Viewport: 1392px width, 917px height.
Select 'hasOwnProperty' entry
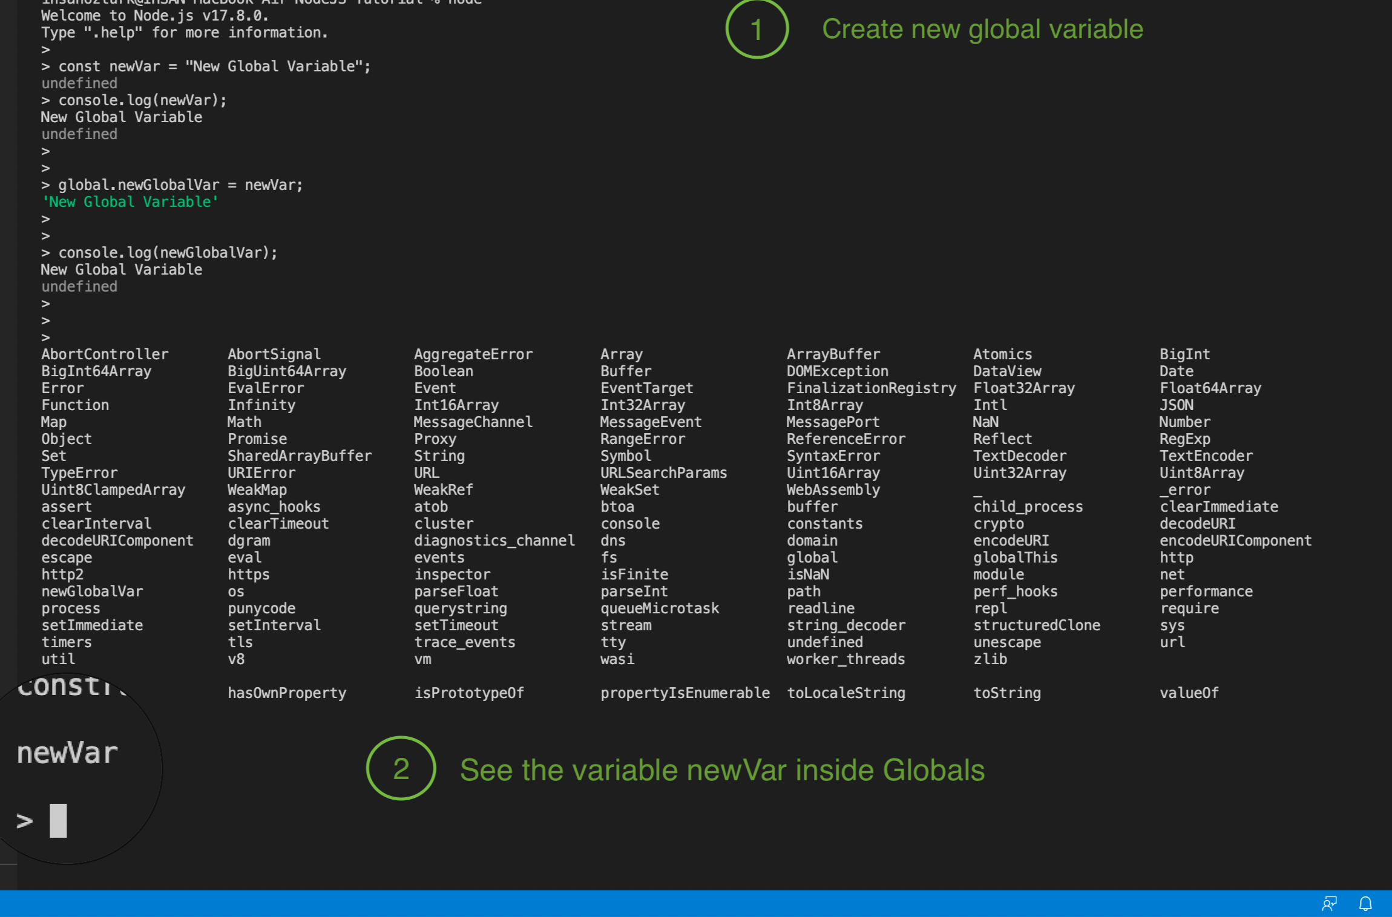287,693
